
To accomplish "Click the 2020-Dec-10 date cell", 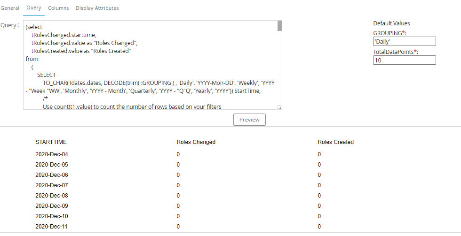I will click(x=52, y=216).
